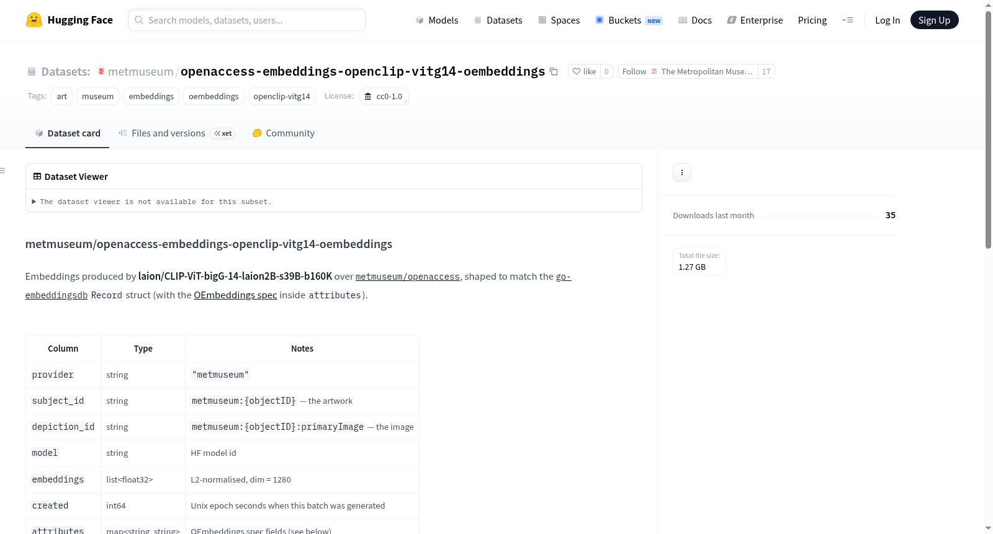Click the Notes column header

coord(302,349)
